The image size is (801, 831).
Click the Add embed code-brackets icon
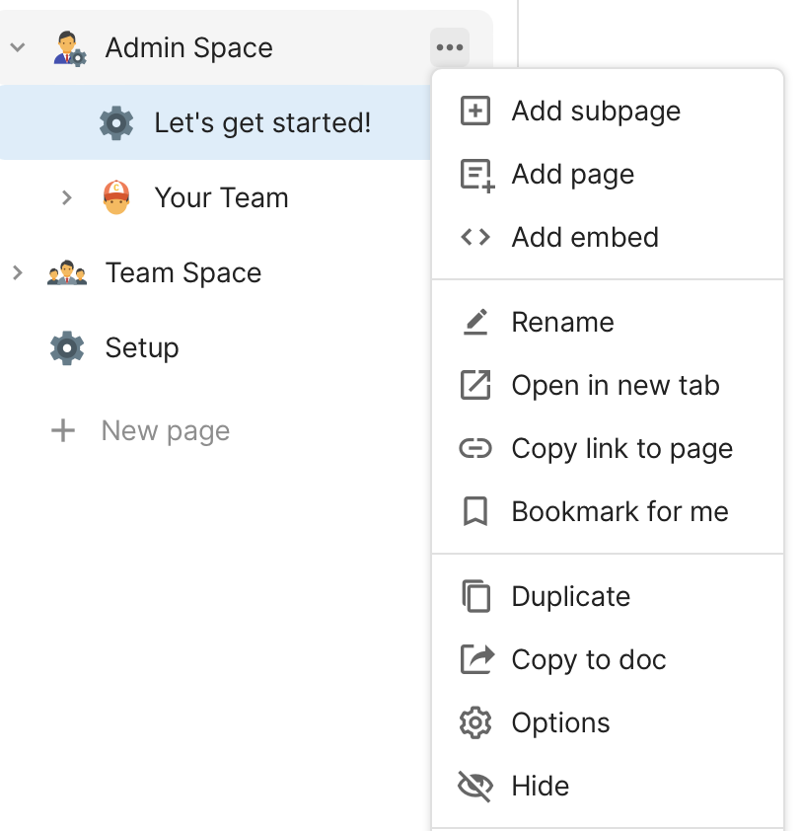coord(475,237)
